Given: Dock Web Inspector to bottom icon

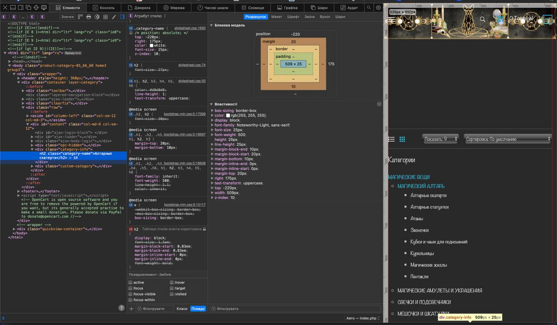Looking at the screenshot, I should [x=13, y=7].
